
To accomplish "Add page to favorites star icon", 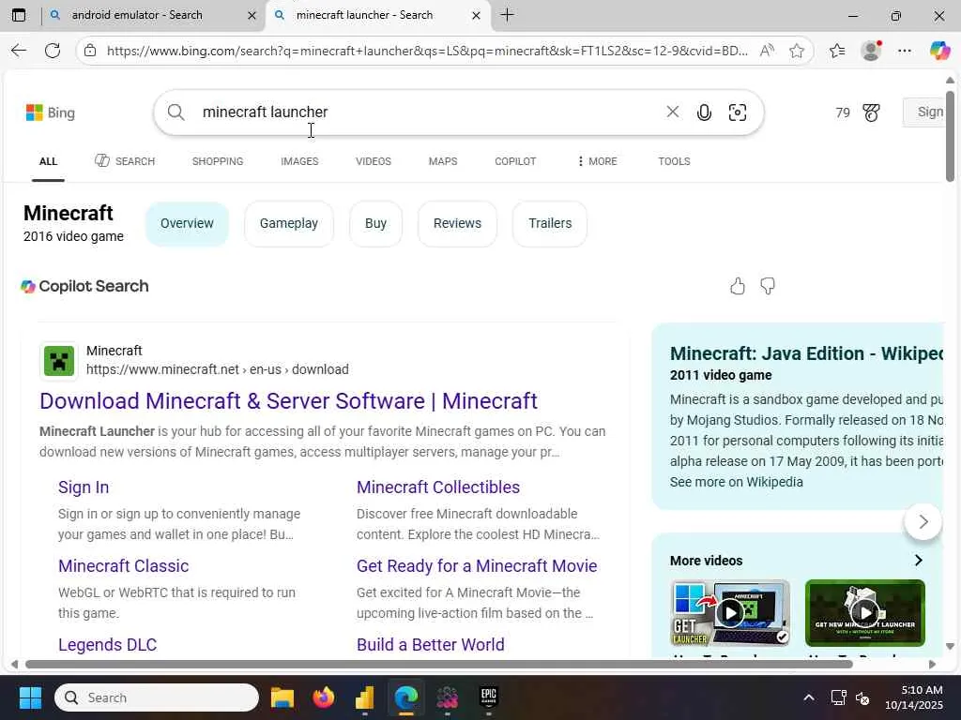I will click(797, 51).
